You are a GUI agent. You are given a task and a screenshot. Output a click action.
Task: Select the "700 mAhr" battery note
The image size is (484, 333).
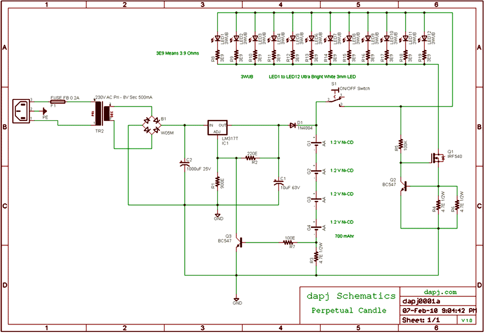coord(344,236)
